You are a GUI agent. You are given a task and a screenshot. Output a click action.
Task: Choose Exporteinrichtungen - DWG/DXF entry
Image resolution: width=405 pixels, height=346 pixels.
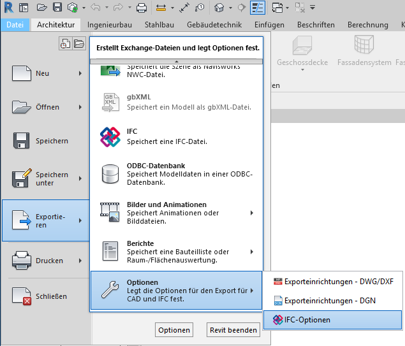click(332, 281)
